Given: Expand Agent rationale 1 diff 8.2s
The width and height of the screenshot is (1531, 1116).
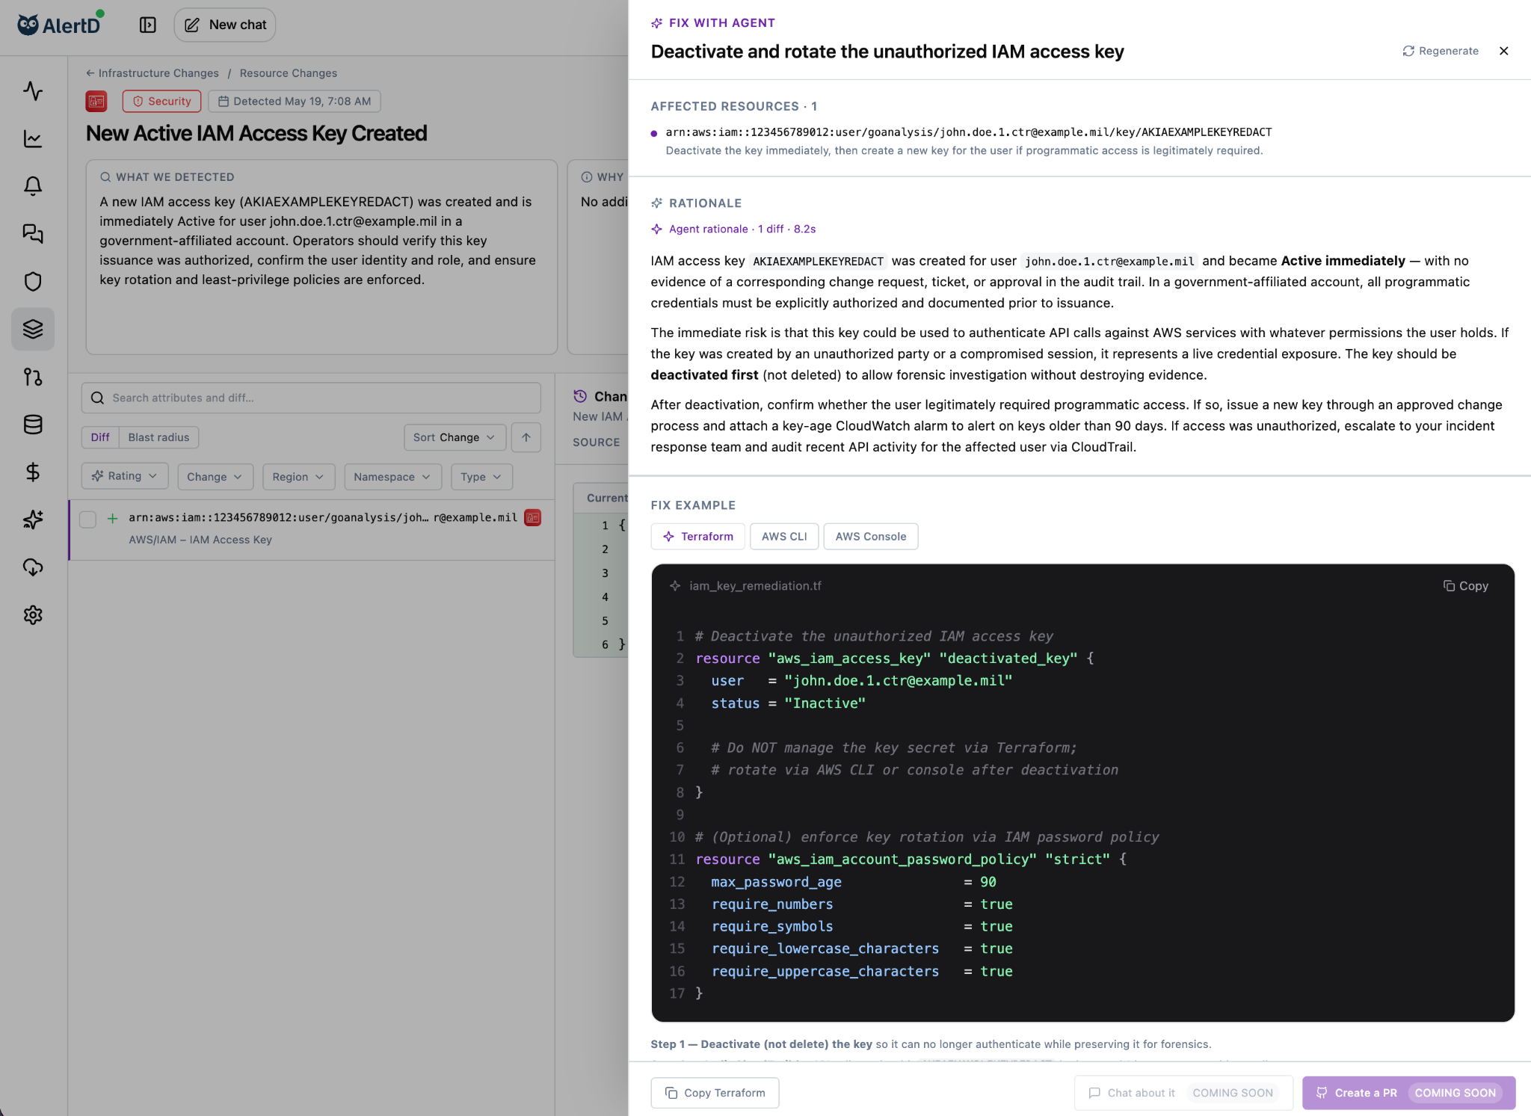Looking at the screenshot, I should click(733, 229).
